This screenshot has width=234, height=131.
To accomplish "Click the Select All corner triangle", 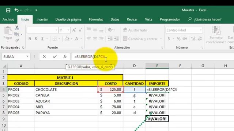I will pyautogui.click(x=4, y=66).
